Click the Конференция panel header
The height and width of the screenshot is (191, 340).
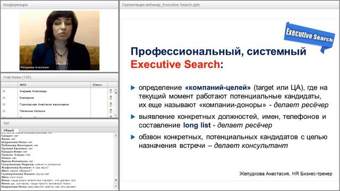59,5
